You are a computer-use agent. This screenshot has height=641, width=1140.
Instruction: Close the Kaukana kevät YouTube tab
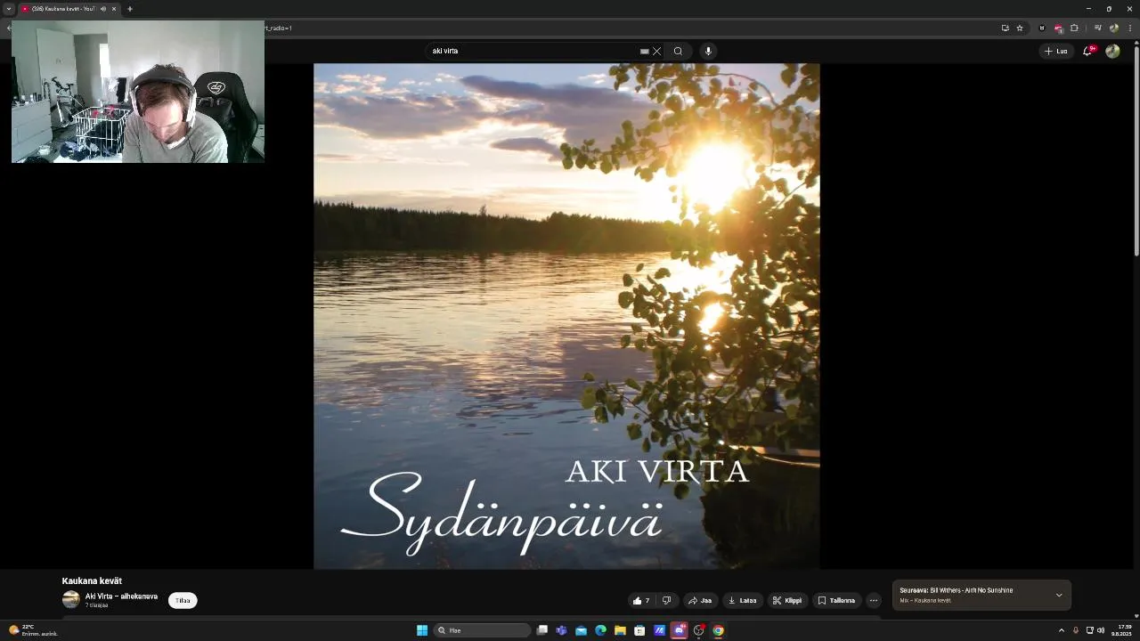pyautogui.click(x=114, y=9)
